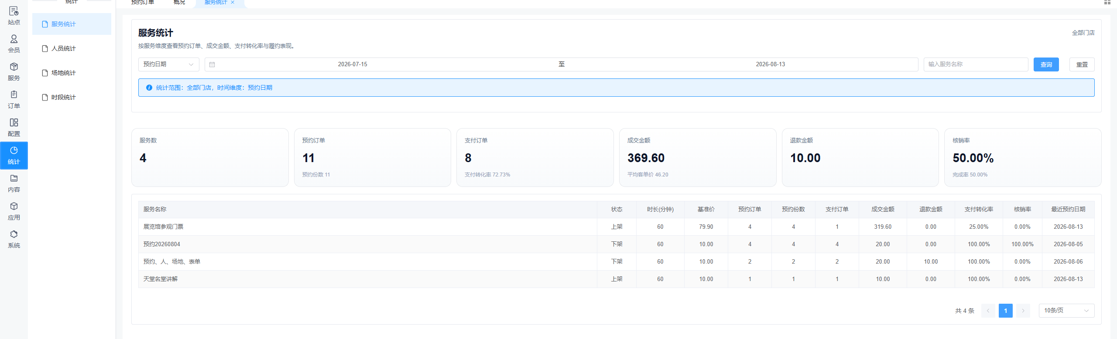Open the 配置 configuration module

point(14,128)
